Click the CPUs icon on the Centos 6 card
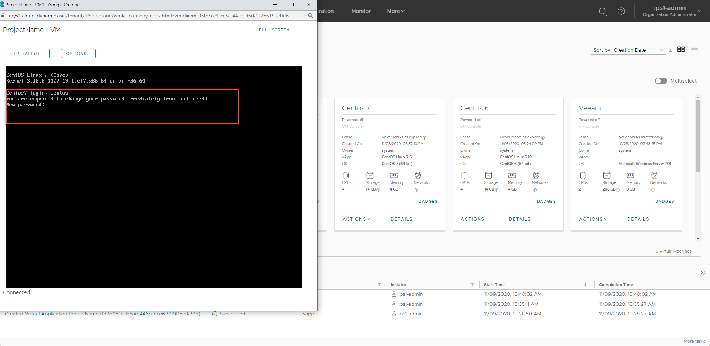The height and width of the screenshot is (346, 710). (x=464, y=176)
